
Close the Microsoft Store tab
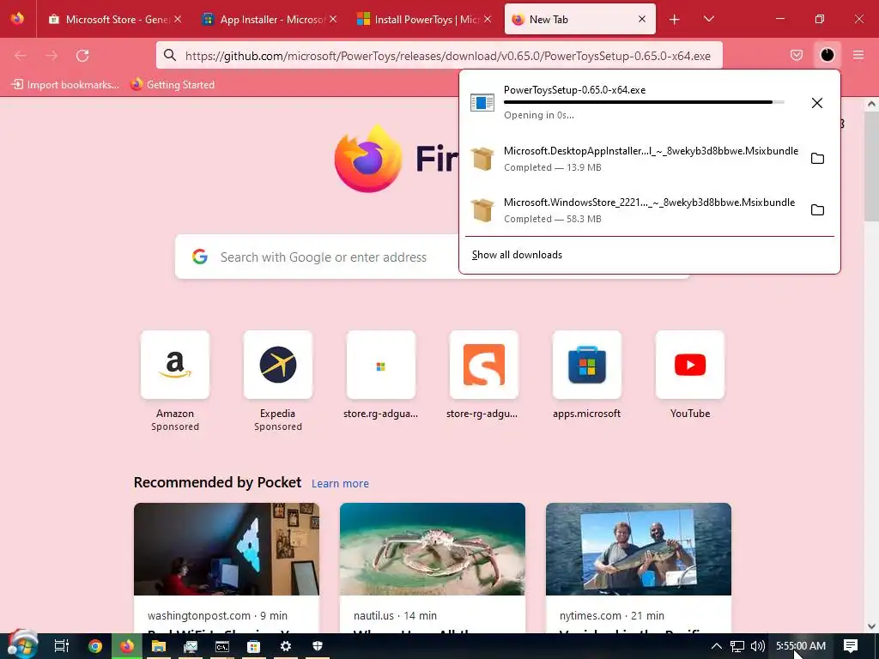[x=178, y=19]
